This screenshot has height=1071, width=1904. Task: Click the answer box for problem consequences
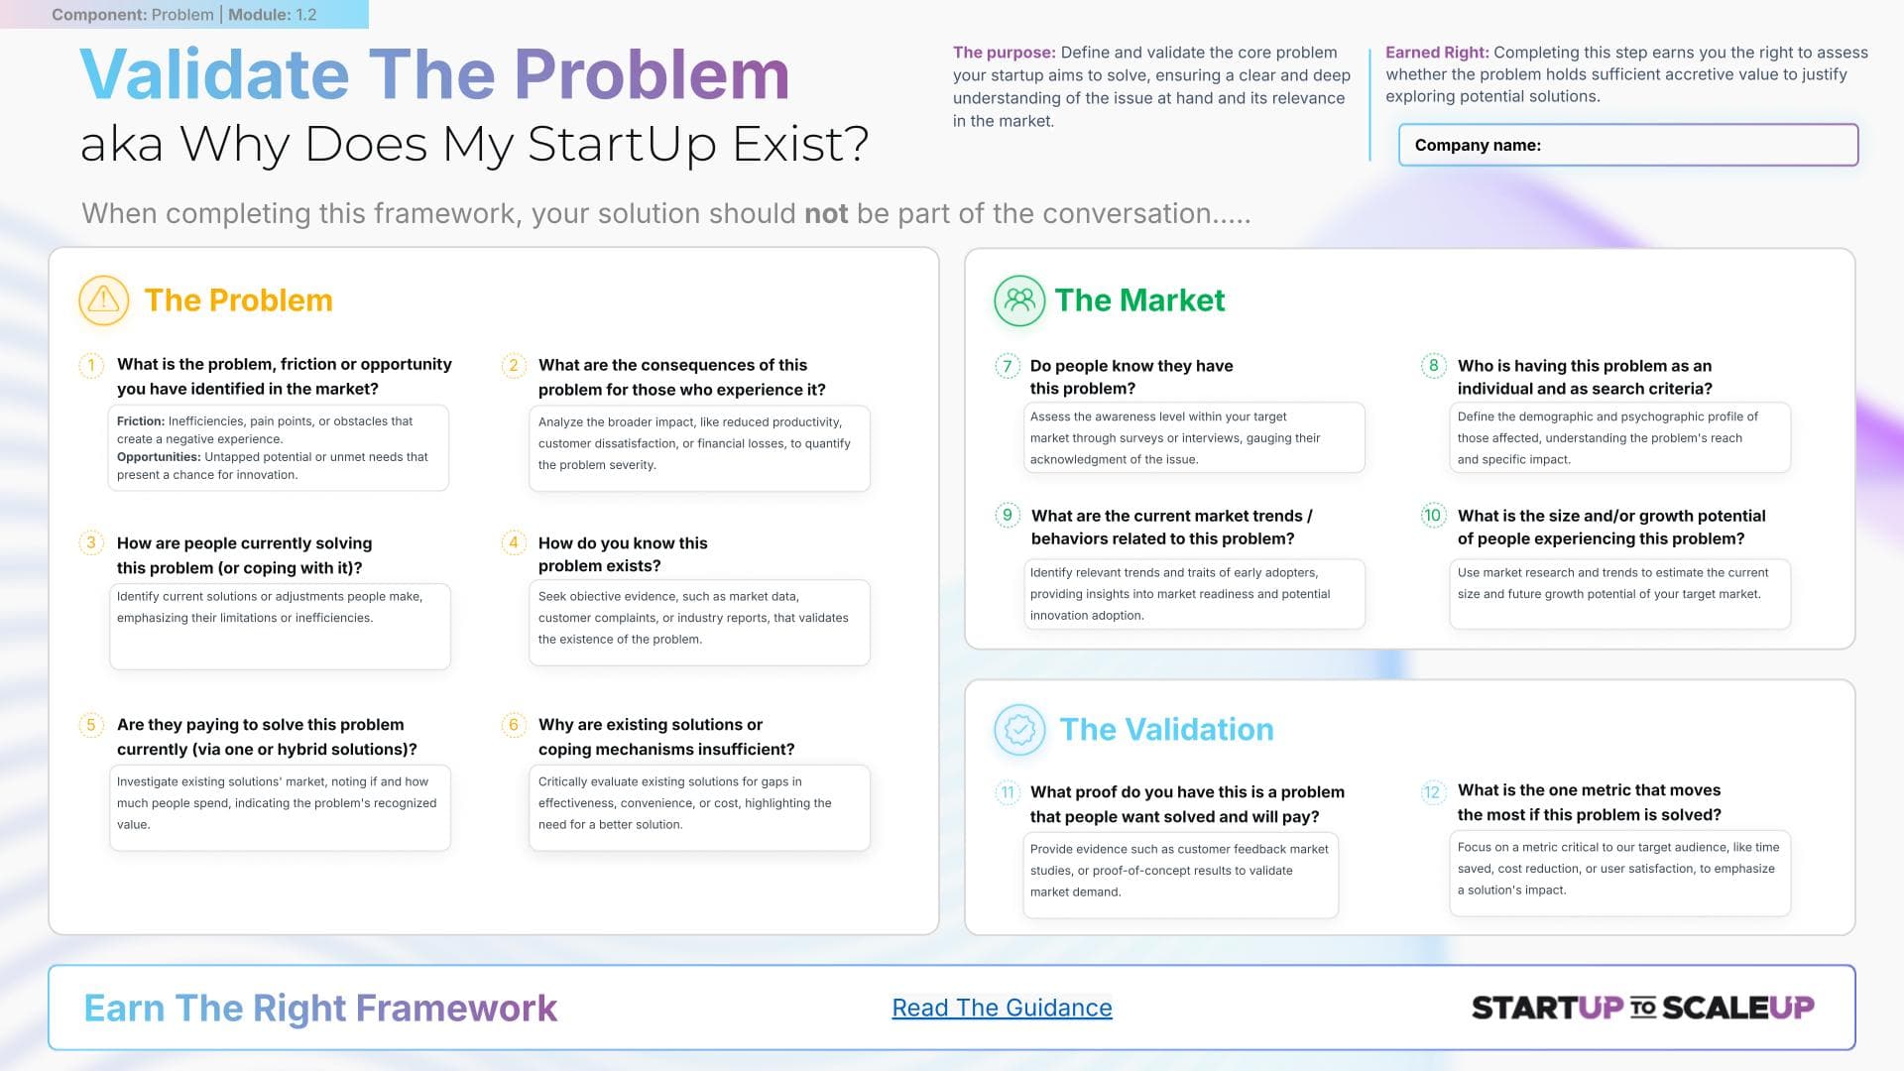coord(699,448)
